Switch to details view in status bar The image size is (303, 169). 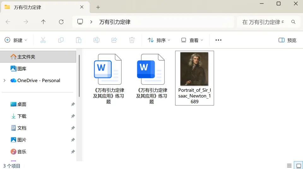click(289, 166)
